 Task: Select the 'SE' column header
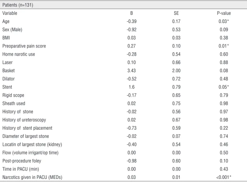176,13
